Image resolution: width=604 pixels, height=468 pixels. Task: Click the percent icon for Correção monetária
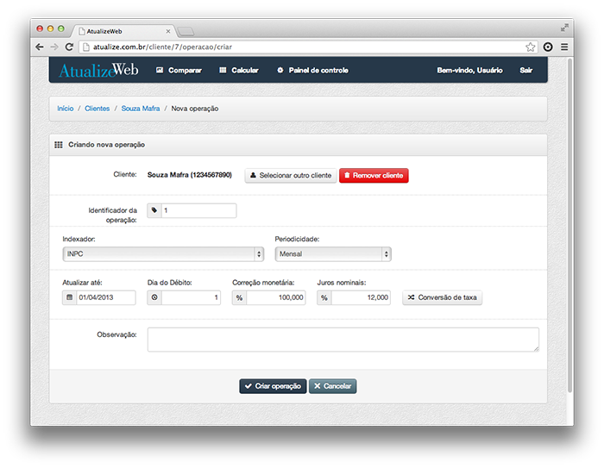click(239, 298)
